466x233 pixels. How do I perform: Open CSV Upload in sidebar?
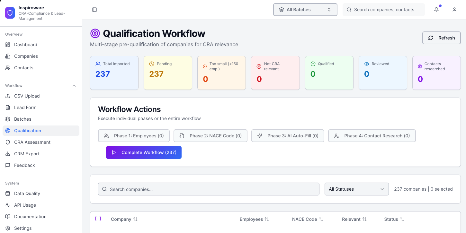27,96
